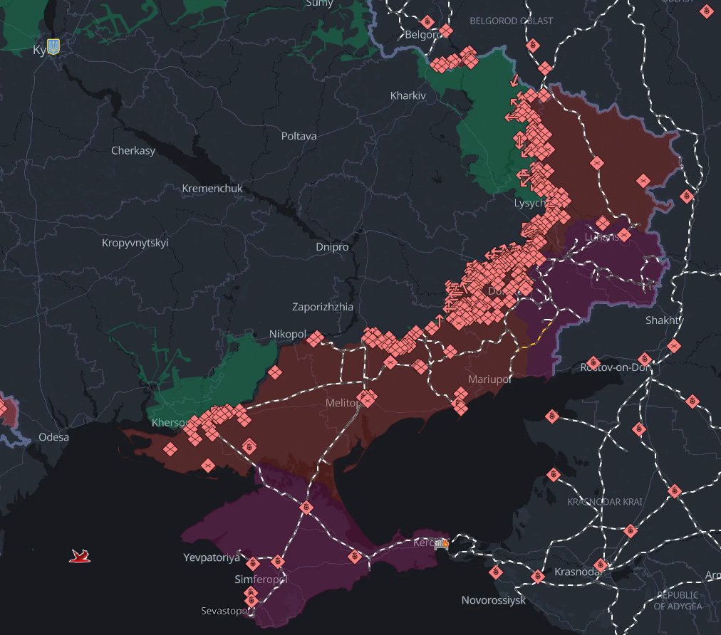Click the Kharkiv city label
Image resolution: width=721 pixels, height=635 pixels.
pos(408,95)
